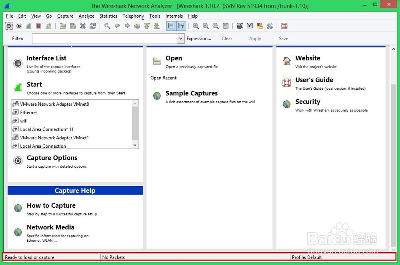The height and width of the screenshot is (265, 400).
Task: Open display filters toolbar icon
Action: point(250,26)
